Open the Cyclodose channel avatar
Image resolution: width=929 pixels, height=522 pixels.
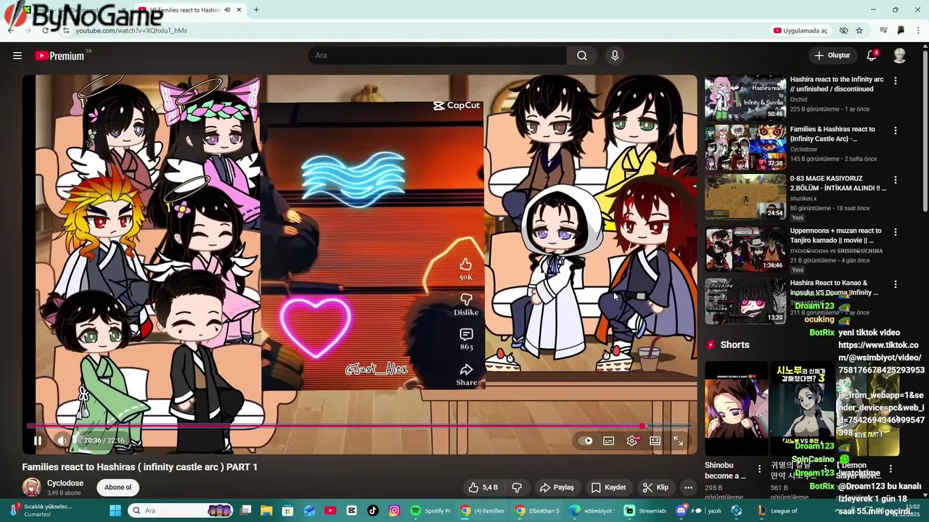coord(31,487)
